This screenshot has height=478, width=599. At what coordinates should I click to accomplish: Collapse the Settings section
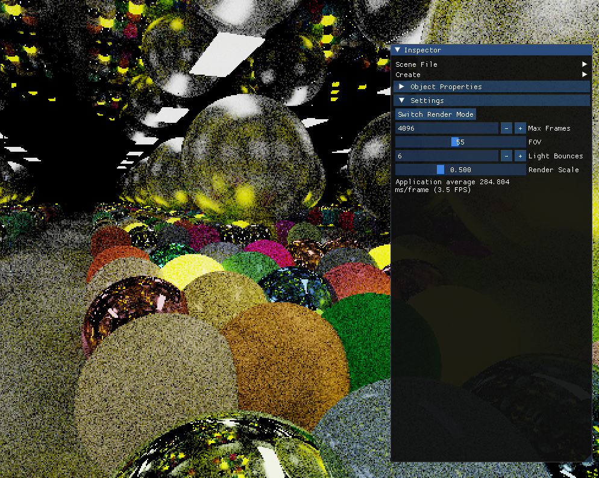[x=492, y=101]
